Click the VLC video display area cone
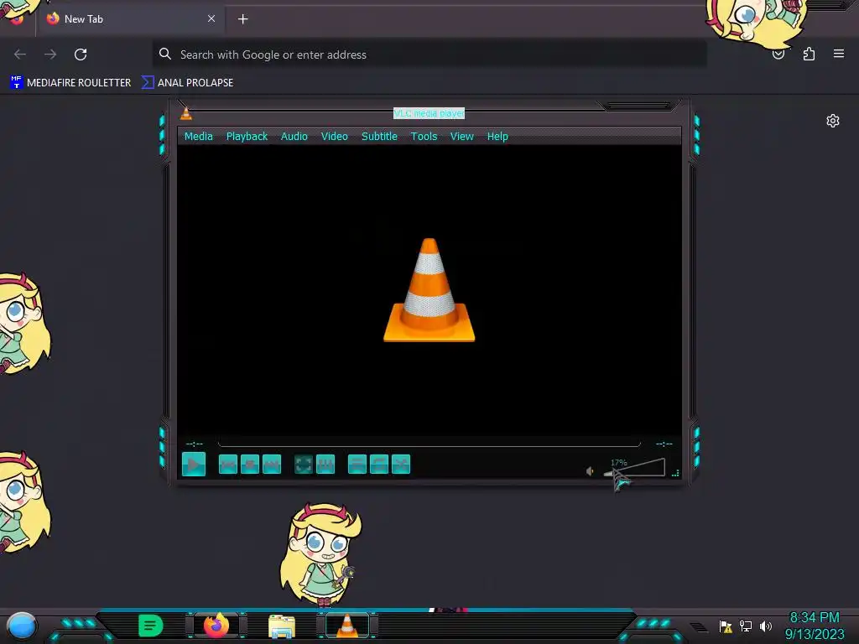 (429, 290)
